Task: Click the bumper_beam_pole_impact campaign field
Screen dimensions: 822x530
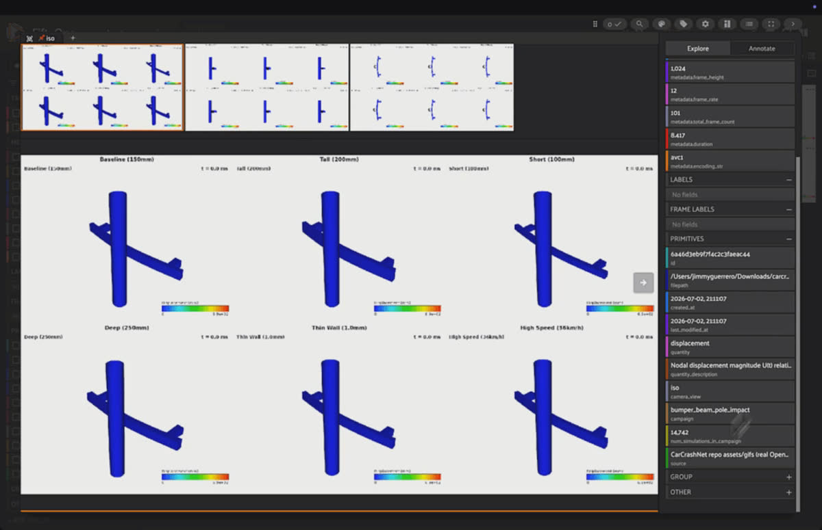Action: (x=730, y=414)
